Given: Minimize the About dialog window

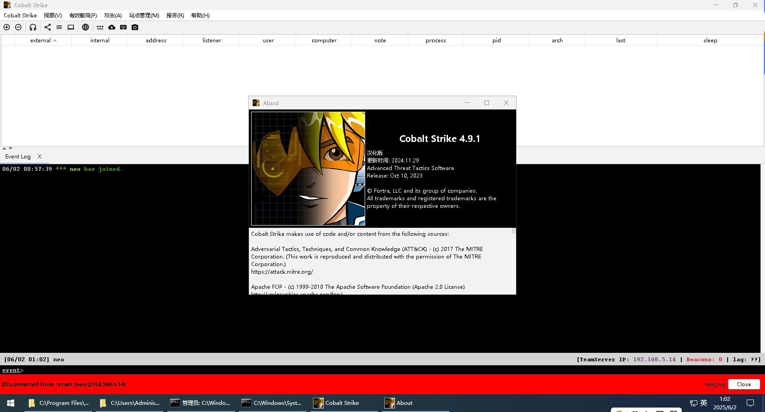Looking at the screenshot, I should point(467,103).
